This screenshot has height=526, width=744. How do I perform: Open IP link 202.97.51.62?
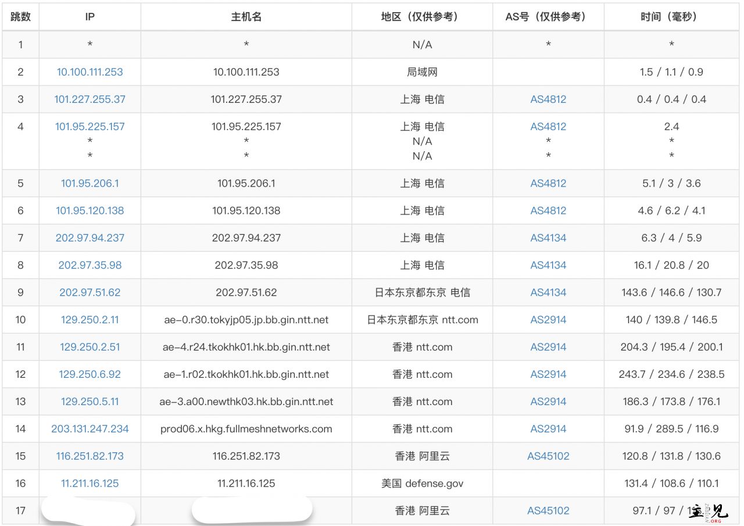pyautogui.click(x=90, y=292)
